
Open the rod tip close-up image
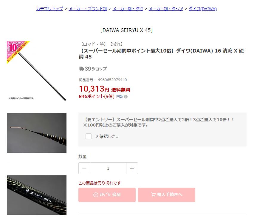pos(37,133)
